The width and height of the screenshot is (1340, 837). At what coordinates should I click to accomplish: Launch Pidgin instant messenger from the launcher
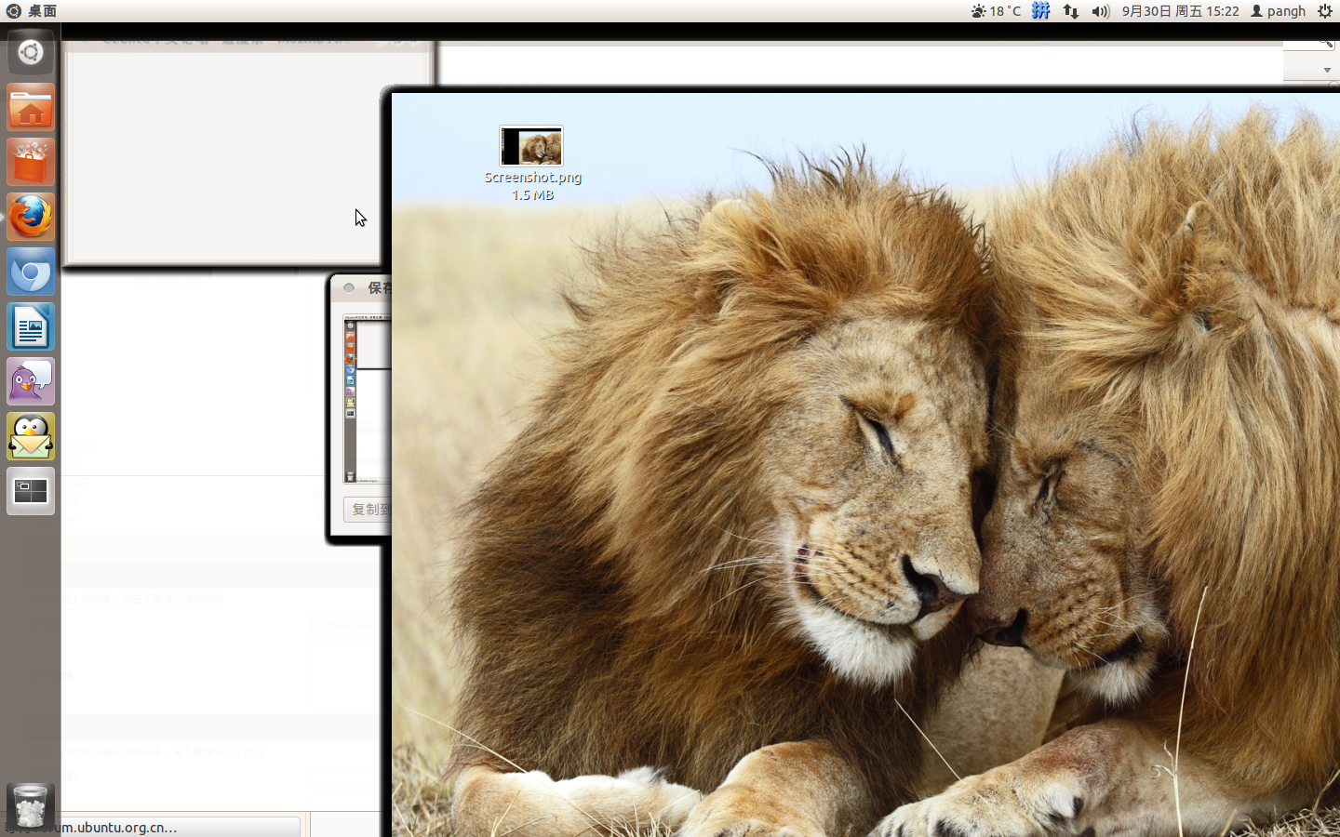click(x=31, y=382)
